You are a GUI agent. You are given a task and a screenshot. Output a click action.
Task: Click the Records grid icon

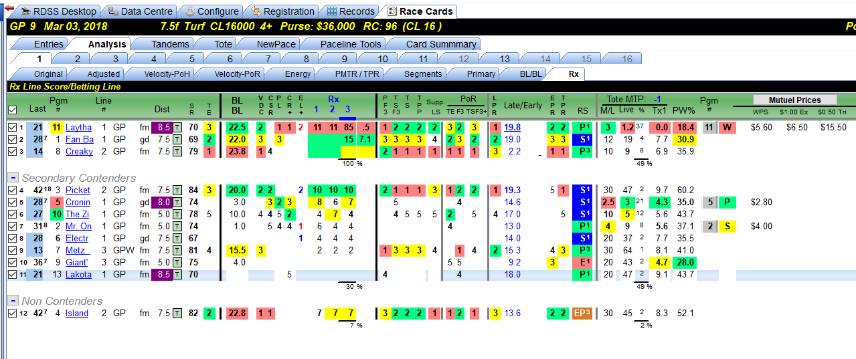coord(331,11)
